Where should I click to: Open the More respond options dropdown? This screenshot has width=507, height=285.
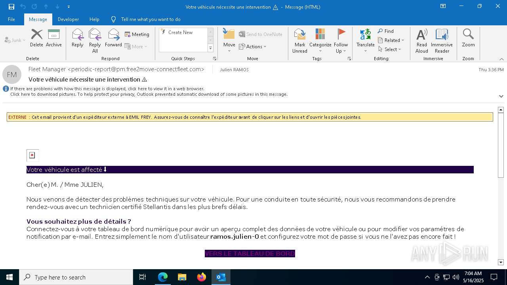click(136, 46)
